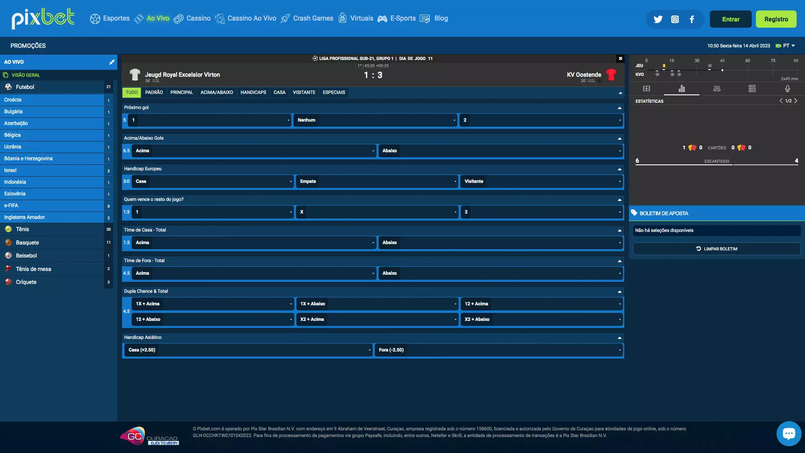Open E-Sports navigation item
Viewport: 805px width, 453px height.
pyautogui.click(x=397, y=18)
